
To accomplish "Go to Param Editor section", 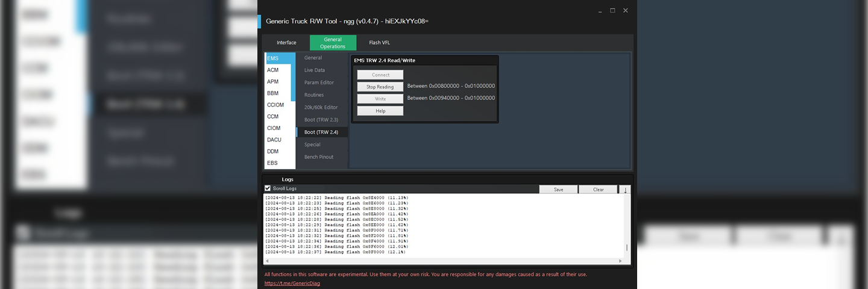I will 319,82.
